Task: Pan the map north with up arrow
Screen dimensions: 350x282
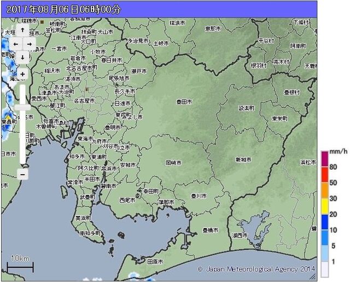Action: (22, 30)
